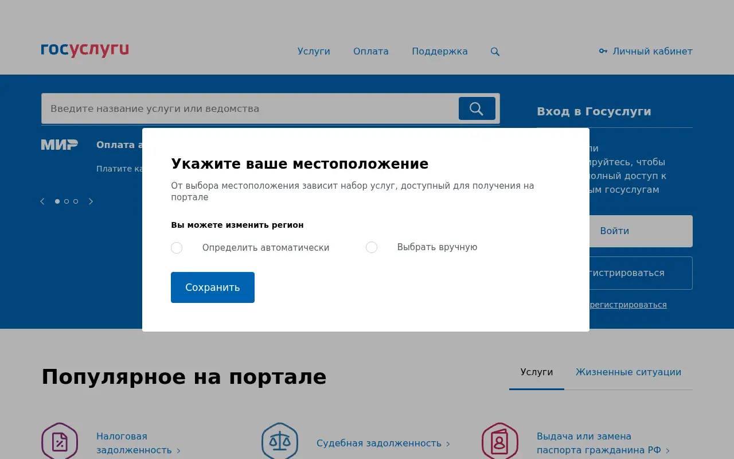Submit search with the magnifier button
Image resolution: width=734 pixels, height=459 pixels.
coord(477,108)
